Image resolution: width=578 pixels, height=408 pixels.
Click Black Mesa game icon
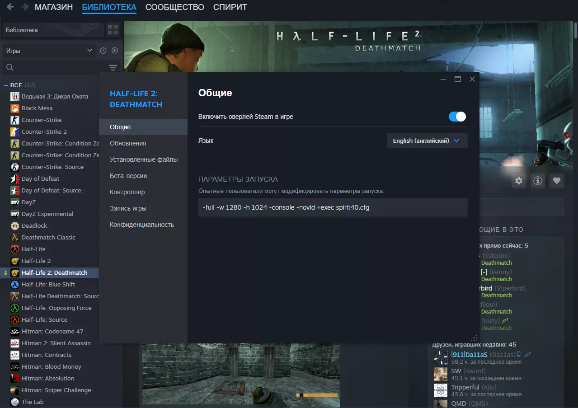tap(15, 108)
